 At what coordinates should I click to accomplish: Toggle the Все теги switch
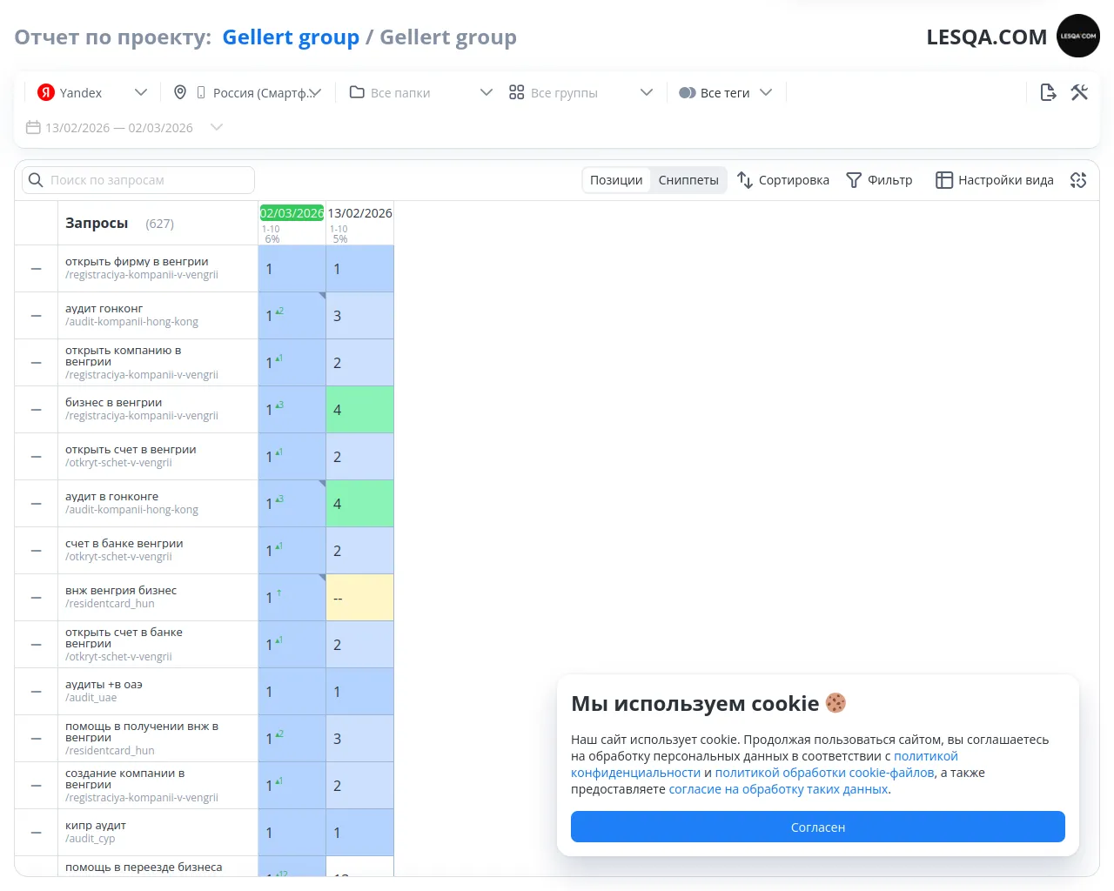[x=688, y=93]
